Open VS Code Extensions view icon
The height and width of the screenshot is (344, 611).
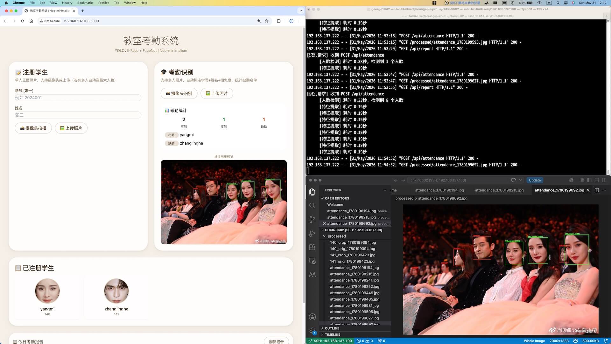tap(312, 247)
